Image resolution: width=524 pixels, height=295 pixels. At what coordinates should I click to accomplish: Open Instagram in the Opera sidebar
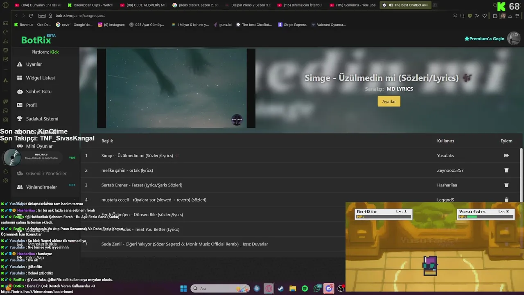click(x=5, y=120)
